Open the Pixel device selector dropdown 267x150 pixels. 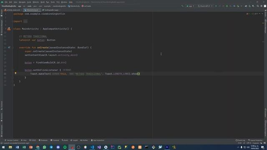(205, 6)
